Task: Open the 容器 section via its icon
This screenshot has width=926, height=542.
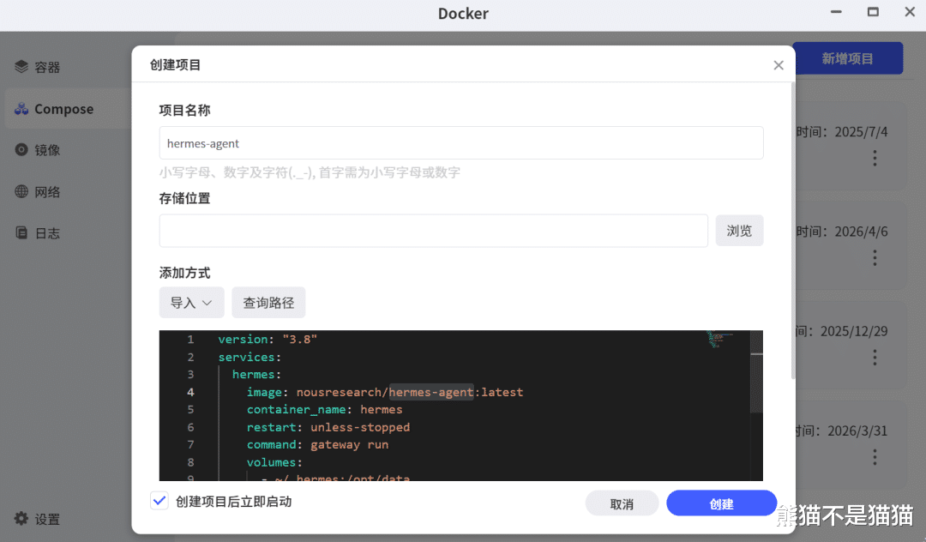Action: pos(21,67)
